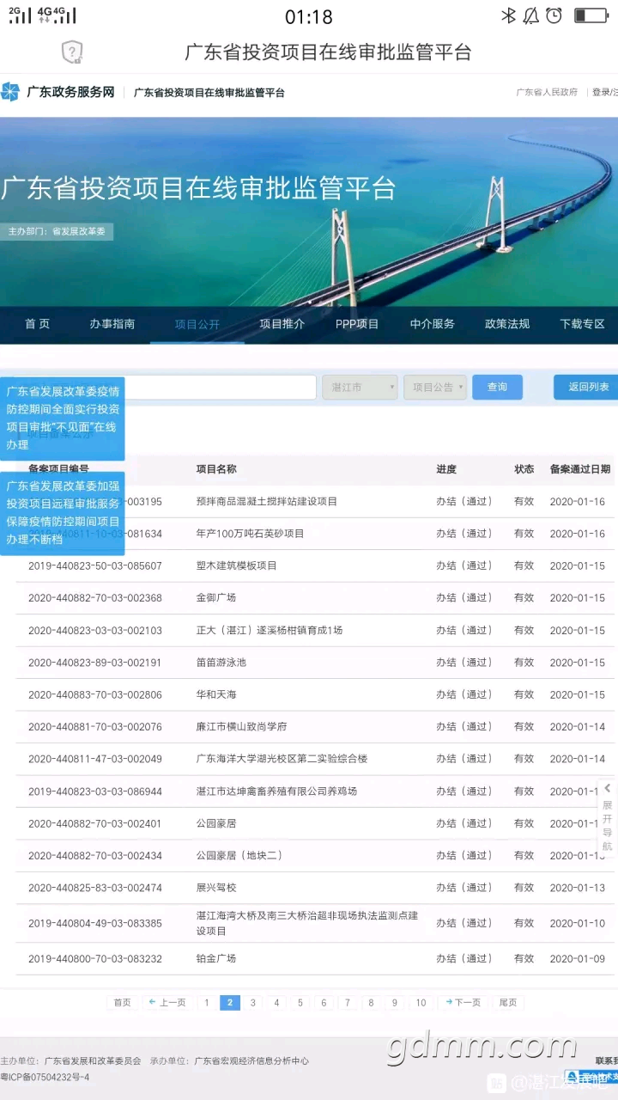Click the 进度 column header
Screen dimensions: 618x1100
(446, 469)
